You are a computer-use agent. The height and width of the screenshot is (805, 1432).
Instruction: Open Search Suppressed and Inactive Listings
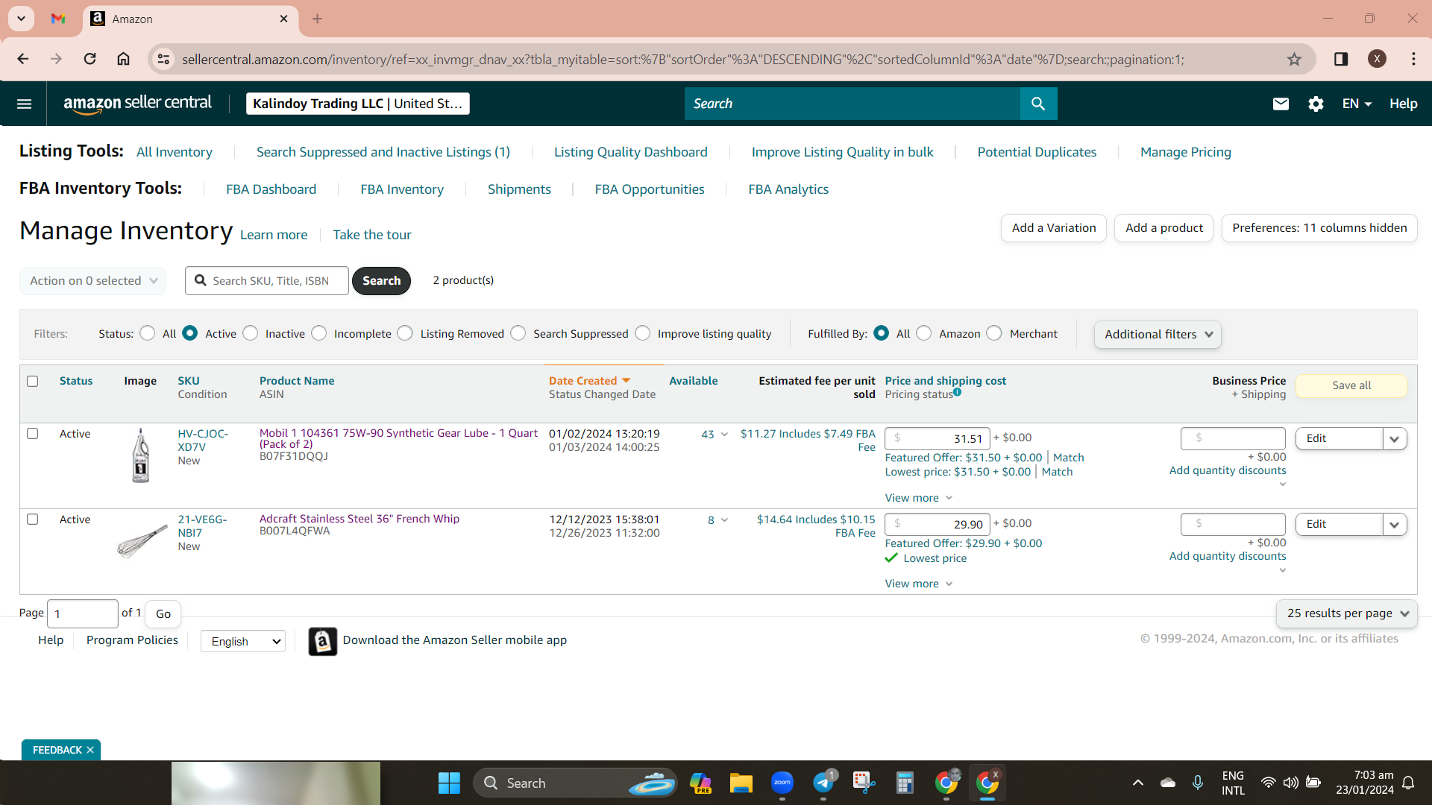383,152
